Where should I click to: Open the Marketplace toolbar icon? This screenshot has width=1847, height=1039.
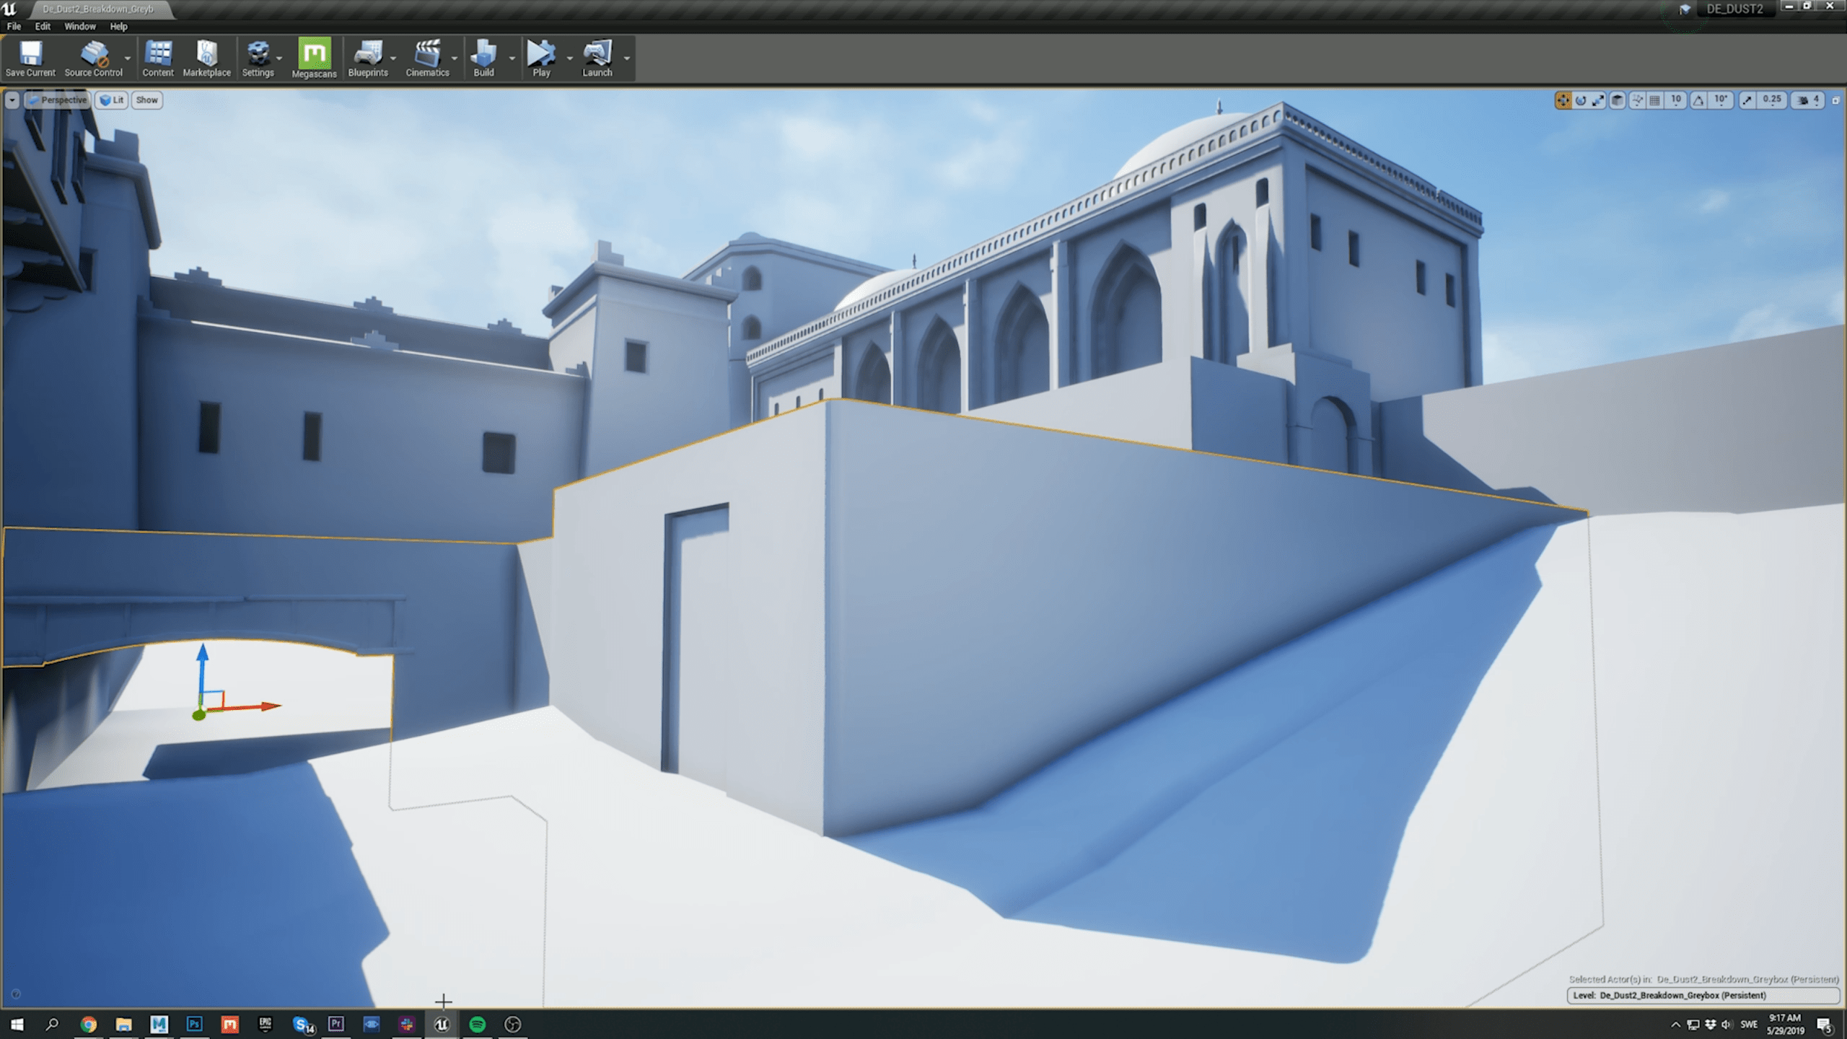tap(207, 58)
